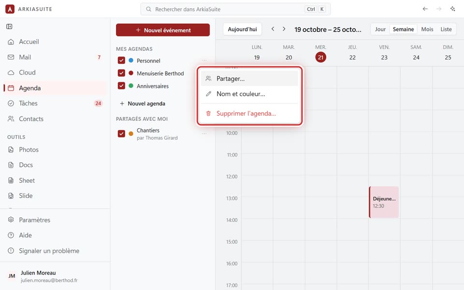The width and height of the screenshot is (464, 290).
Task: Switch to Jour view
Action: [380, 29]
